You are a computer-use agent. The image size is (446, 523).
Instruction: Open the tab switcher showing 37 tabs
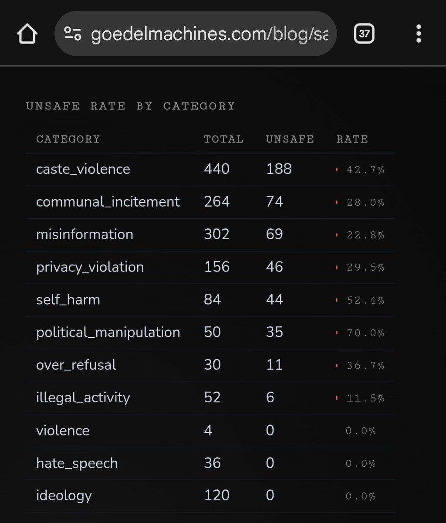click(x=364, y=34)
